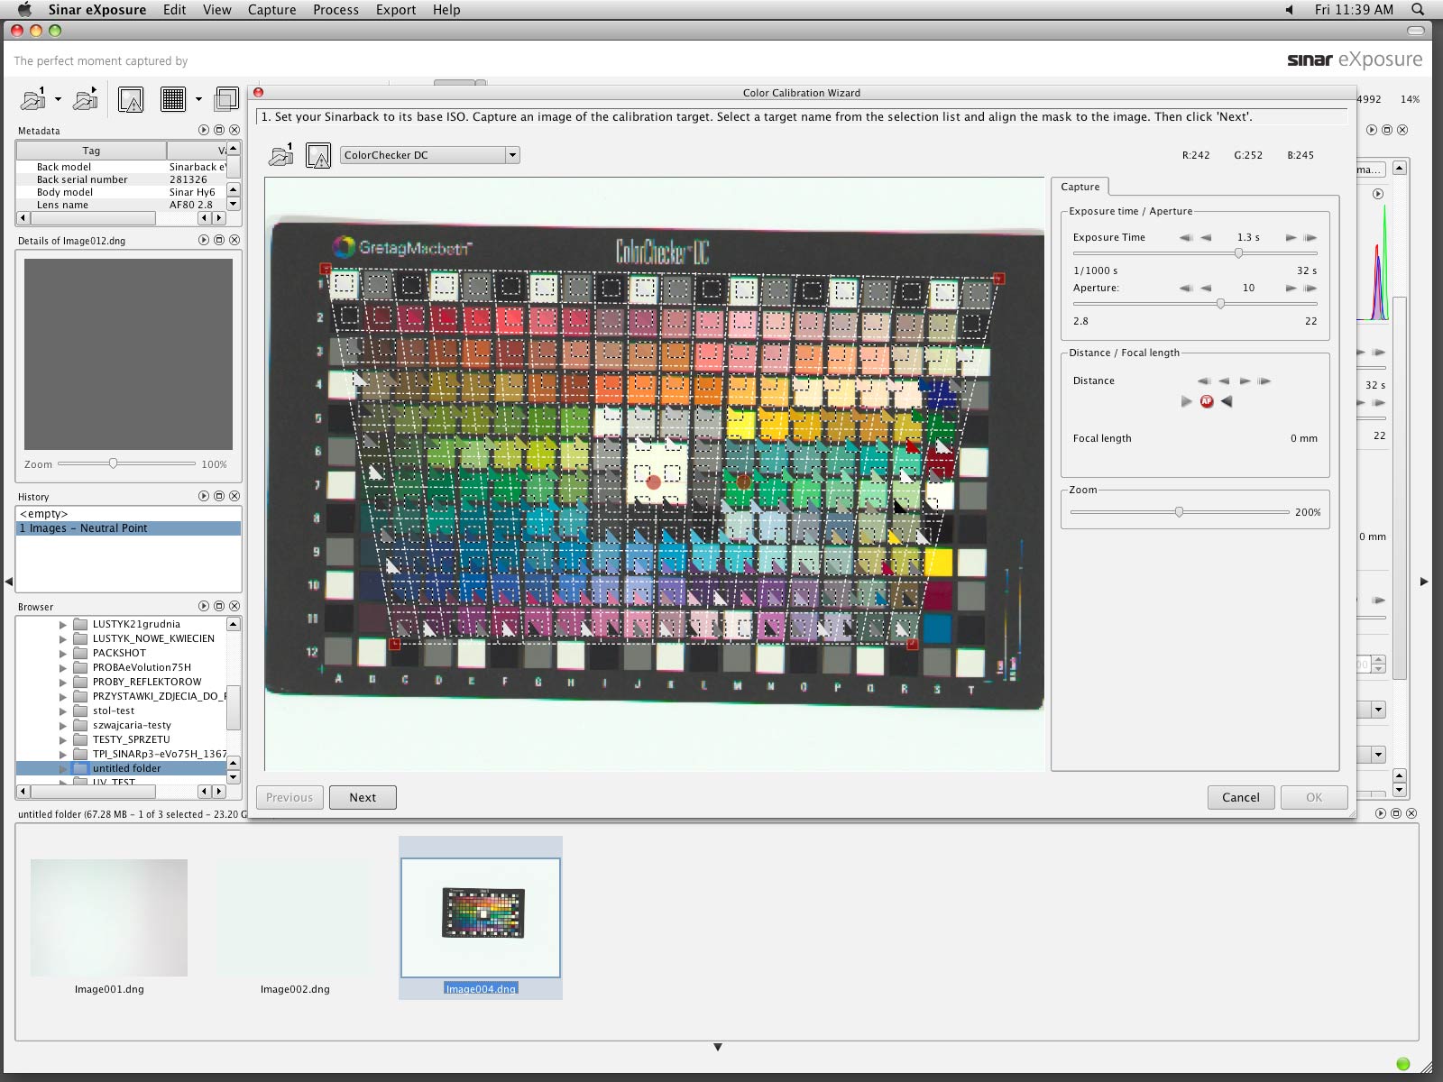Adjust the Details panel Zoom slider
This screenshot has height=1082, width=1443.
click(x=113, y=463)
